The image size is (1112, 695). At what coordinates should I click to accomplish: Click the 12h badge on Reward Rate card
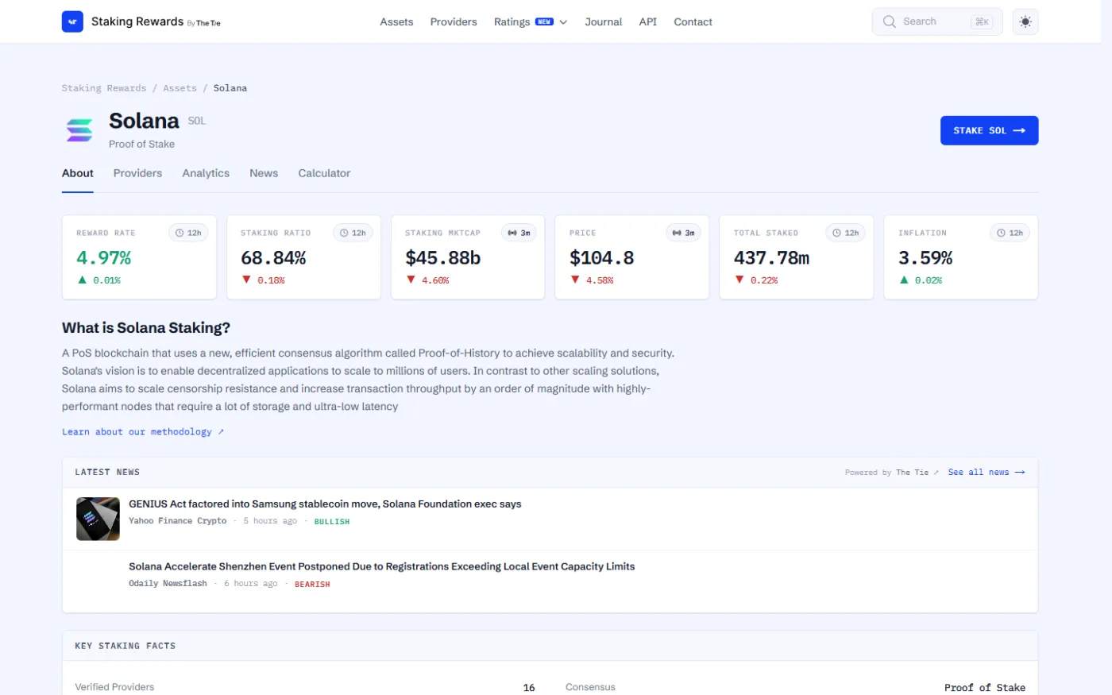pyautogui.click(x=189, y=233)
